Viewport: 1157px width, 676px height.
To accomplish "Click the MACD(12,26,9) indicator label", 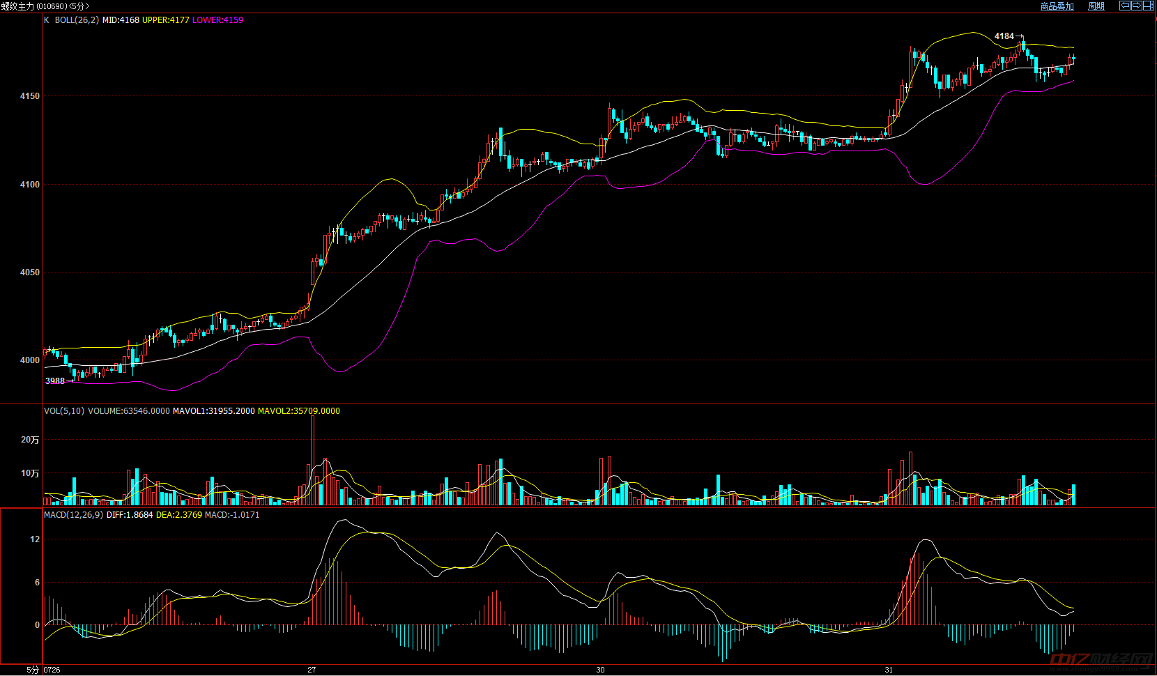I will pyautogui.click(x=73, y=515).
